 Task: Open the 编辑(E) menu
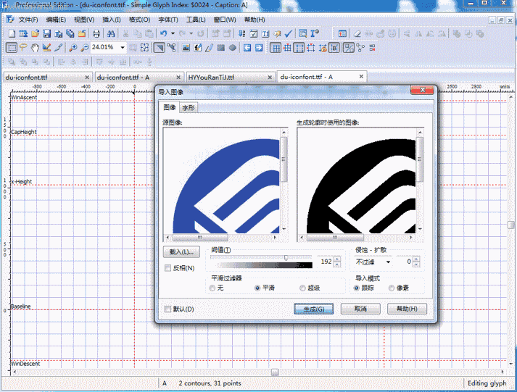[x=56, y=20]
